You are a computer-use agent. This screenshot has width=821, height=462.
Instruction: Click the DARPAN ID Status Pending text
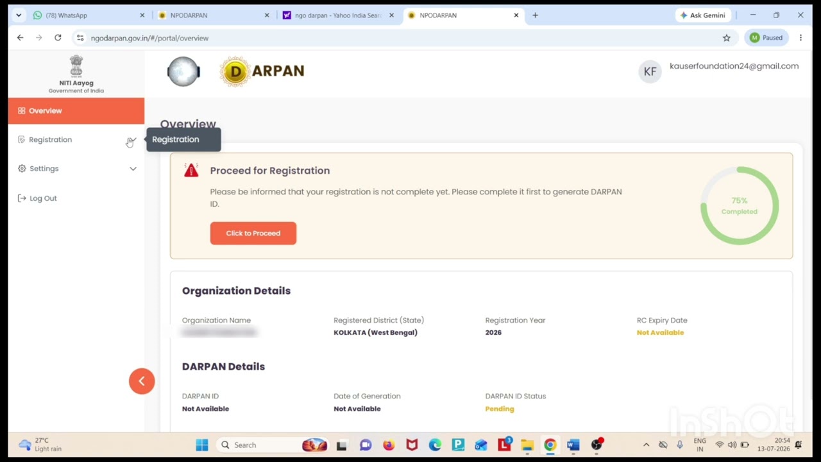[x=500, y=409]
